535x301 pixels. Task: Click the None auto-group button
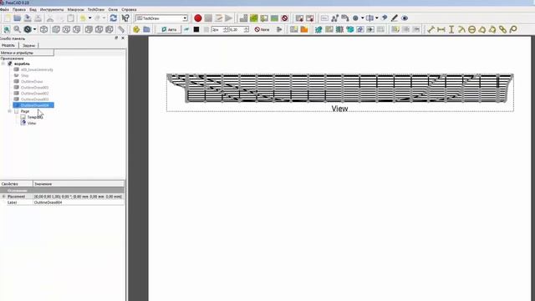point(262,30)
